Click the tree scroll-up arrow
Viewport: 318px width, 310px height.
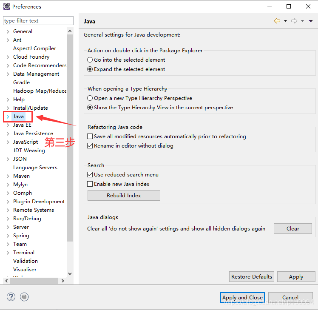70,31
